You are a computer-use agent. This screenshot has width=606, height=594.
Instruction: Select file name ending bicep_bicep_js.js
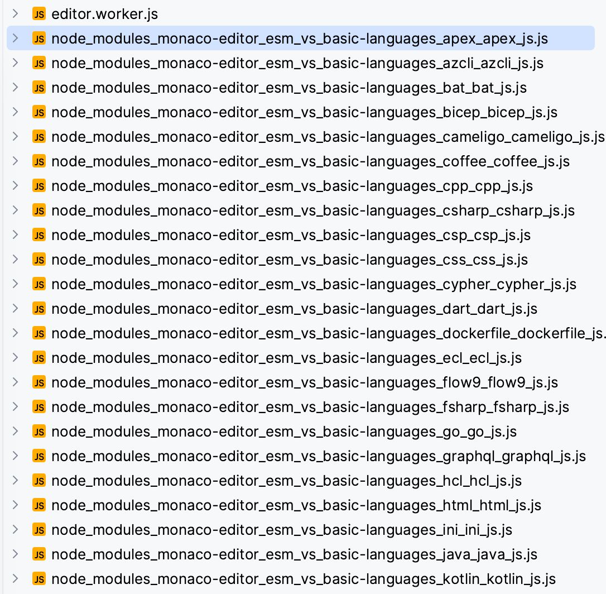(x=305, y=113)
